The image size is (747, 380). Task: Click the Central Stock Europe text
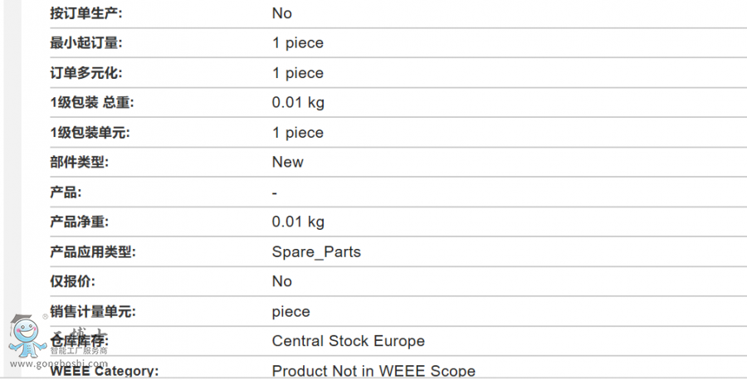349,341
